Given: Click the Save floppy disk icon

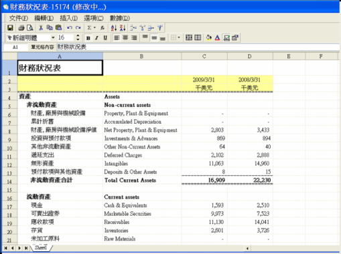Looking at the screenshot, I should [x=10, y=28].
